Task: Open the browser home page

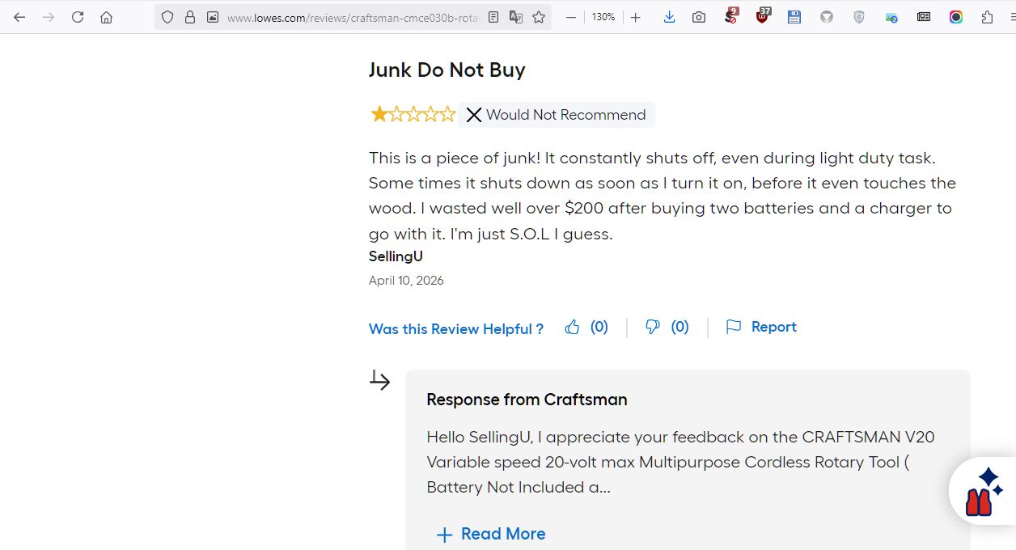Action: tap(106, 17)
